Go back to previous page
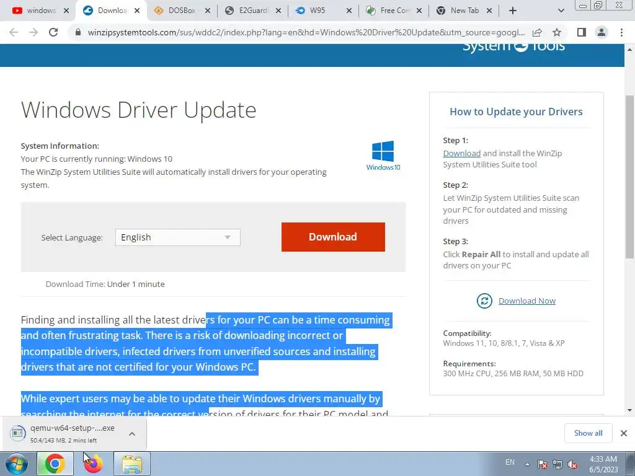The image size is (635, 476). pos(14,32)
